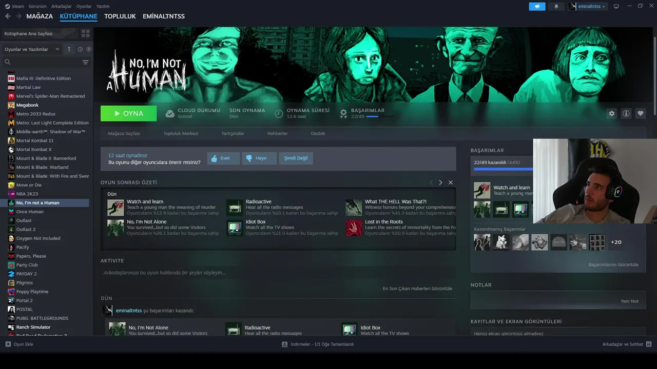This screenshot has width=657, height=369.
Task: Click +20 more unearned achievements
Action: coord(616,242)
